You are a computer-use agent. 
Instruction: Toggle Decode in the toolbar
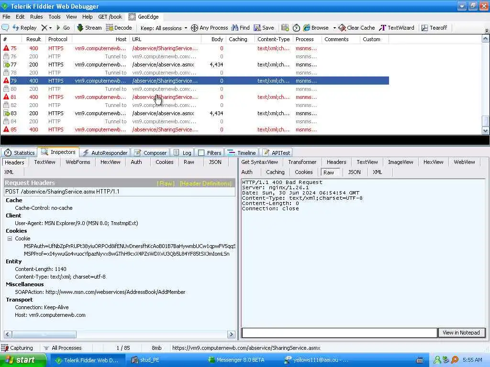[x=119, y=28]
